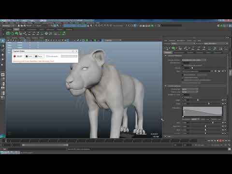
Task: Activate the Paint Selection tool in the toolbox
Action: 3,49
